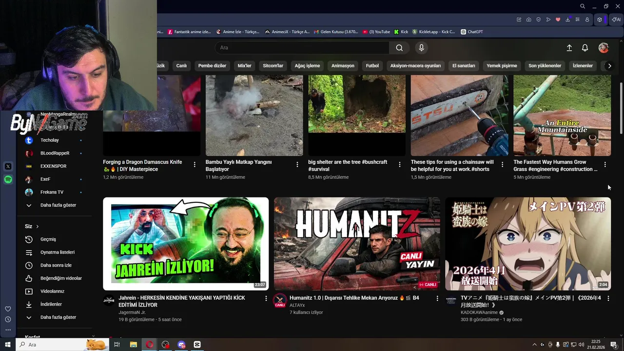Open the 'Siz' section chevron
Screen dimensions: 624x351
pos(37,226)
